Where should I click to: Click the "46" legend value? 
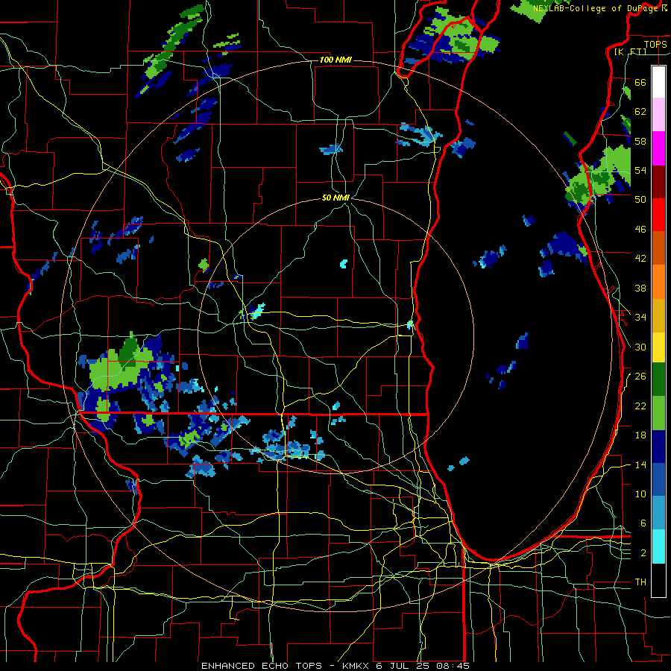pos(640,230)
